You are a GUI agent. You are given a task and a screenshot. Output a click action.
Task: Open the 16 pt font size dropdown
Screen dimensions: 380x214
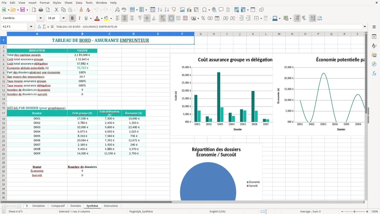pyautogui.click(x=63, y=18)
